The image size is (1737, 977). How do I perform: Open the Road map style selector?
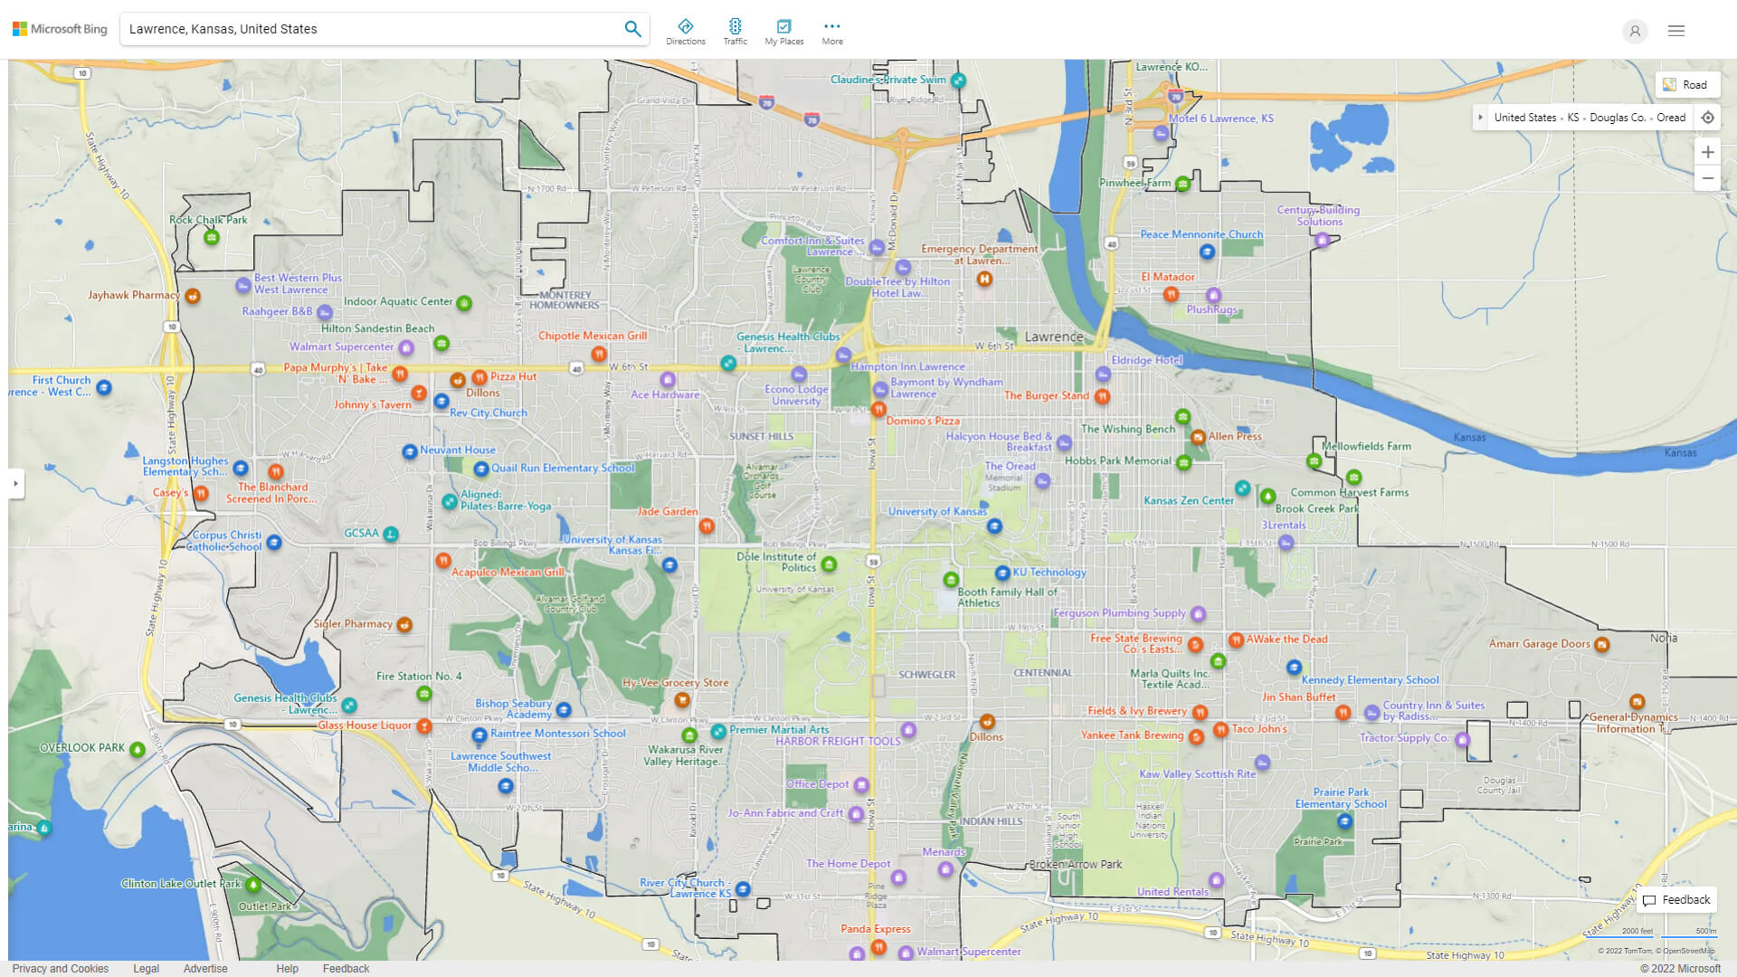(x=1687, y=84)
